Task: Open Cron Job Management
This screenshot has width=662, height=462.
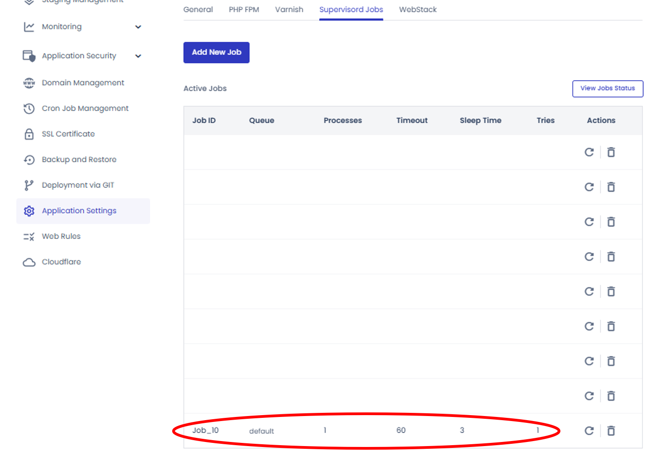Action: tap(85, 108)
